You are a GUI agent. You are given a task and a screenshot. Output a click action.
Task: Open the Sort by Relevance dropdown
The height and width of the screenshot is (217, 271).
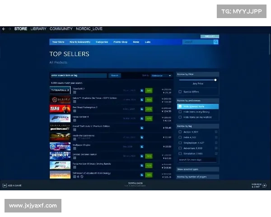pos(161,75)
